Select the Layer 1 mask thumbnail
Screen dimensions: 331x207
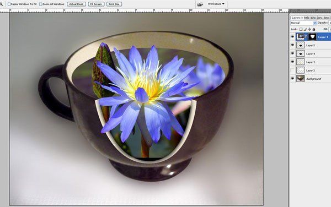pos(312,37)
